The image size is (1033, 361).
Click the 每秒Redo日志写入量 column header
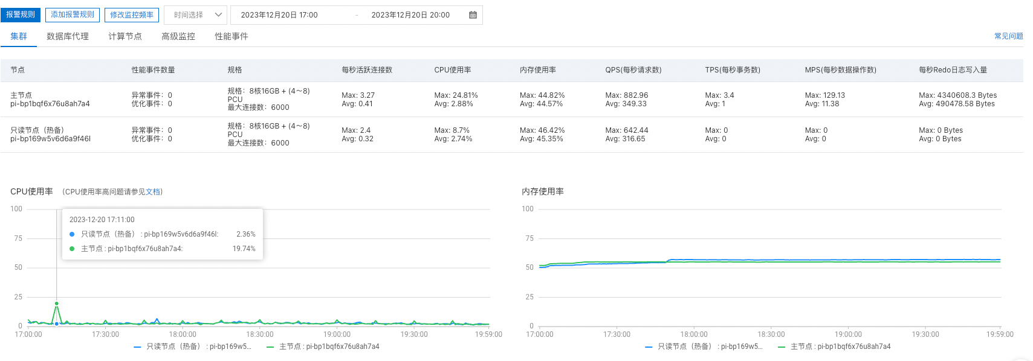tap(953, 70)
